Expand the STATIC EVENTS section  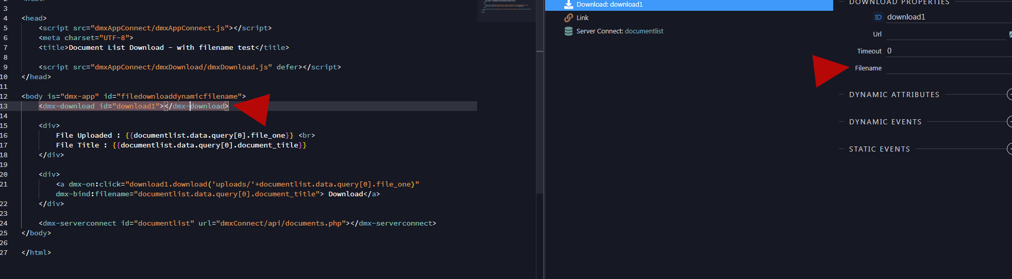pos(1009,149)
